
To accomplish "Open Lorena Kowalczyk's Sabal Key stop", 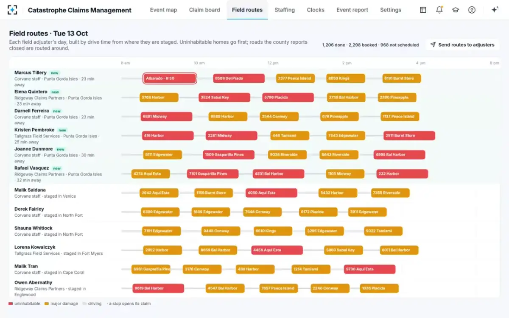I will [x=343, y=250].
